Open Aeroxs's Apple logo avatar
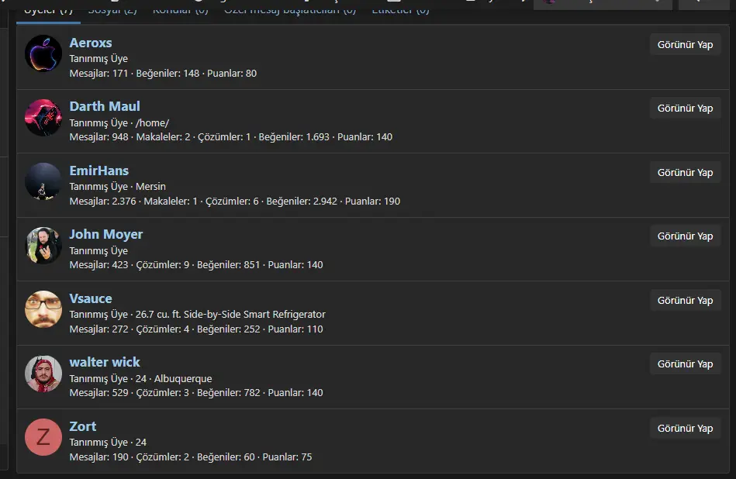 (43, 53)
